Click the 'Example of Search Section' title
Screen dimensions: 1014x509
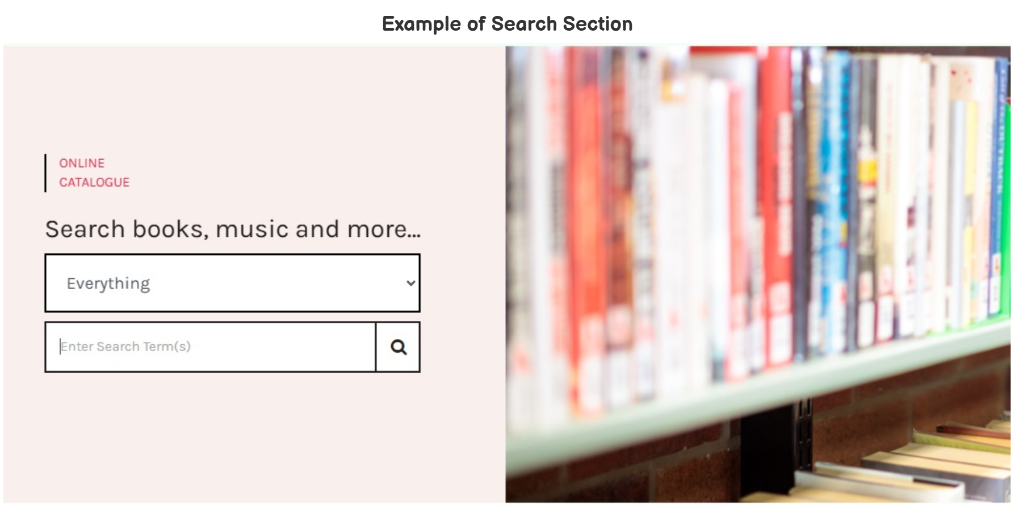pyautogui.click(x=507, y=24)
